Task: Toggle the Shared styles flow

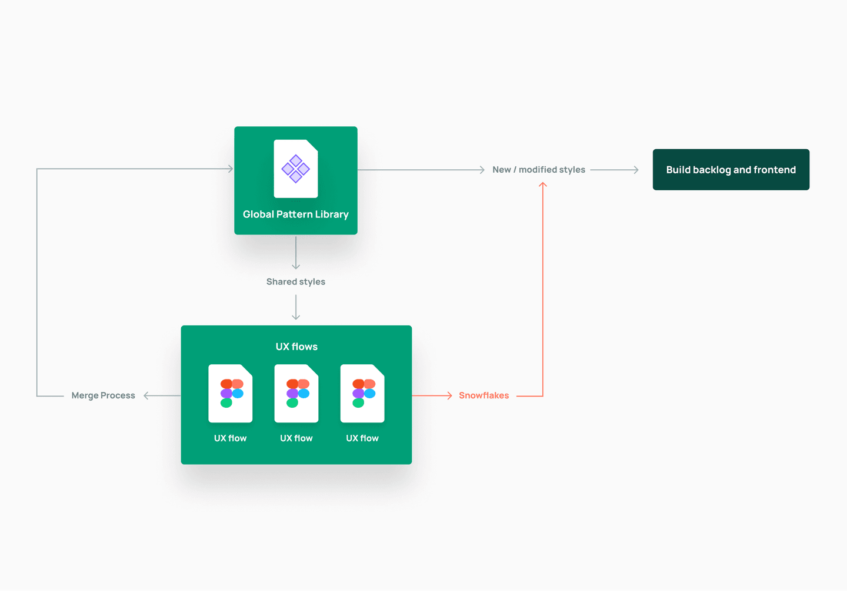Action: coord(296,281)
